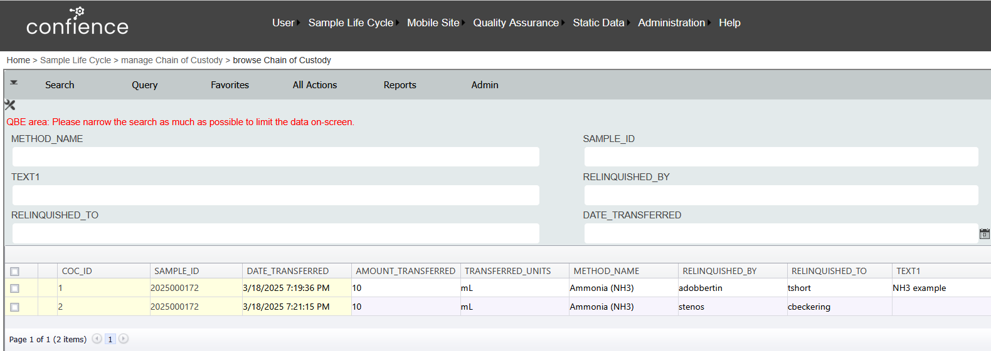Open the Query menu
The image size is (991, 351).
(x=144, y=85)
